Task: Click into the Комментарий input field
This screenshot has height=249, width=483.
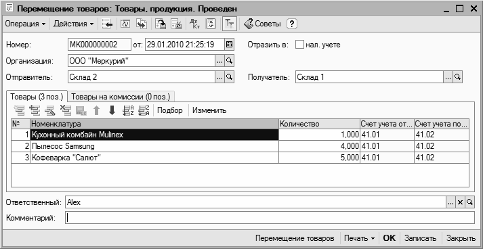Action: coord(270,218)
